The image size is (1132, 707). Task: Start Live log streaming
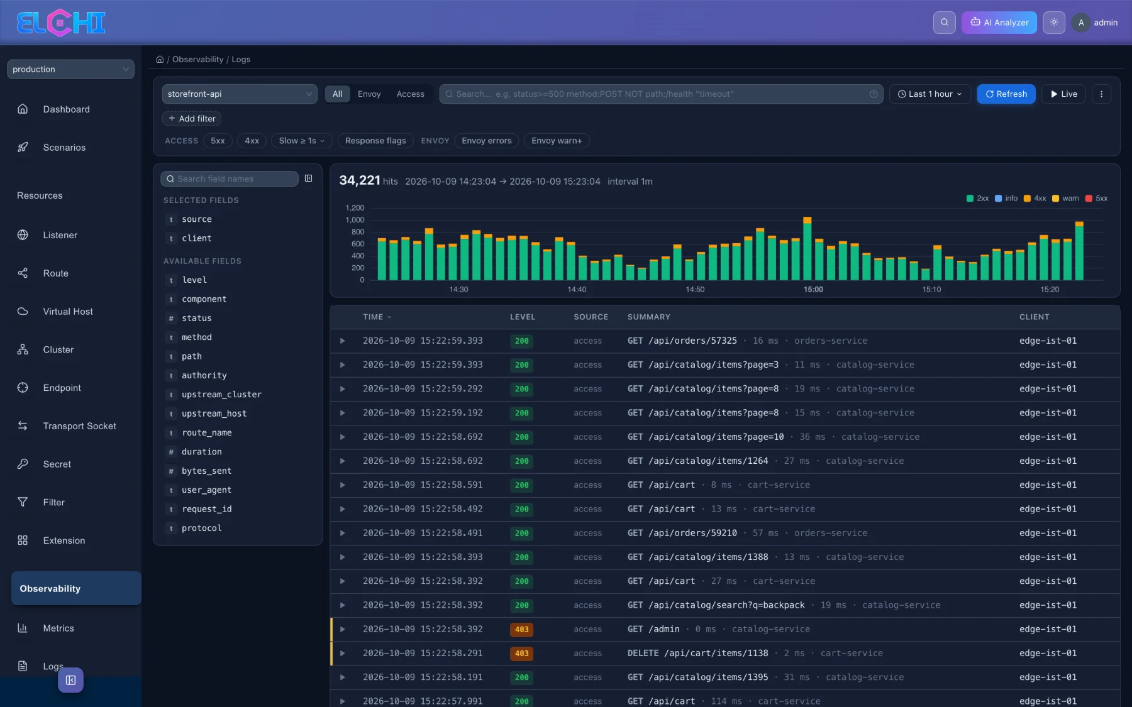pos(1064,94)
